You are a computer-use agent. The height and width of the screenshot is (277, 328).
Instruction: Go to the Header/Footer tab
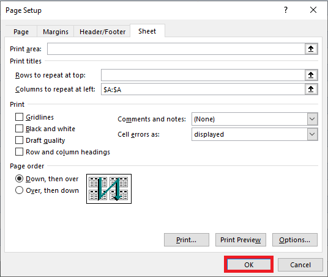[102, 32]
